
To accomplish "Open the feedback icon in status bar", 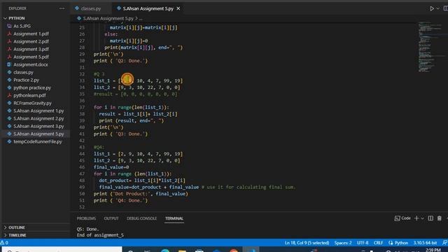I will [x=444, y=243].
